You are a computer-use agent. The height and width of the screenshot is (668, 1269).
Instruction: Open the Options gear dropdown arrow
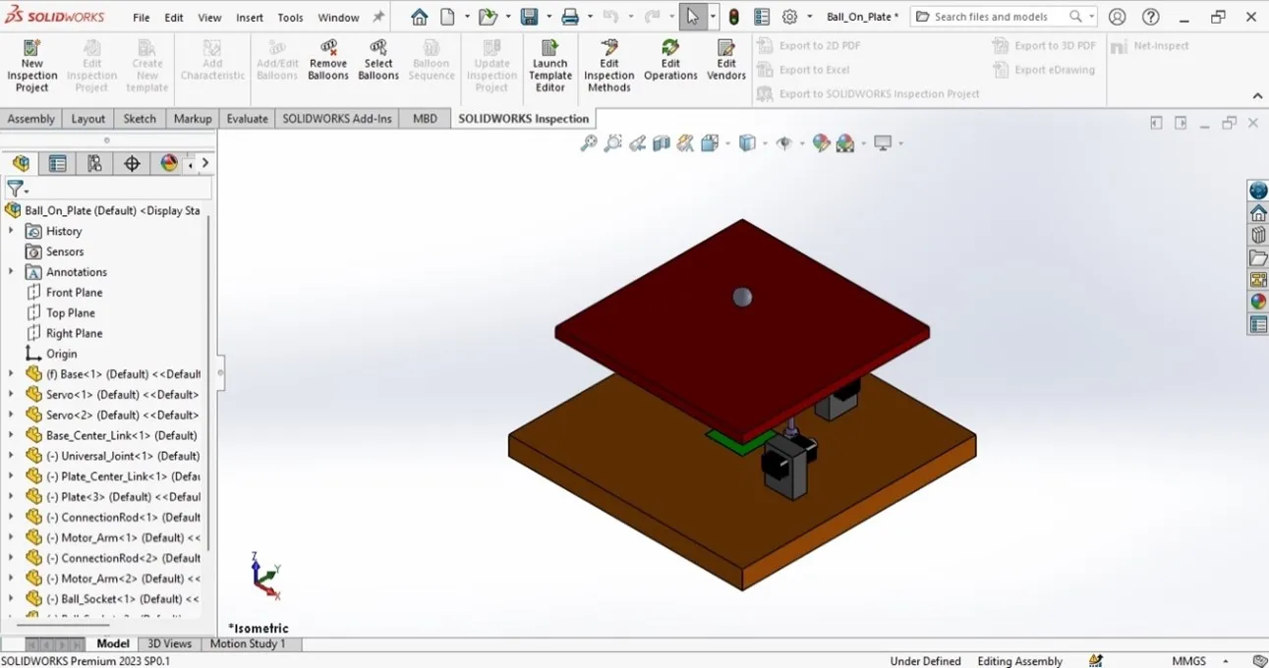click(810, 17)
